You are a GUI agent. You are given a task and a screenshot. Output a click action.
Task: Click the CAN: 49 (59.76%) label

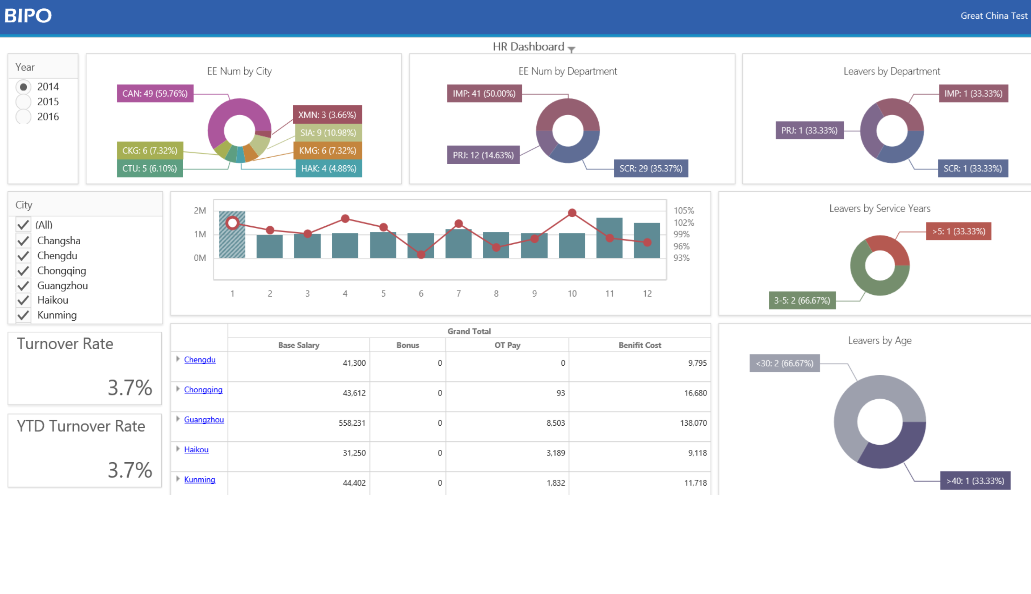(155, 94)
